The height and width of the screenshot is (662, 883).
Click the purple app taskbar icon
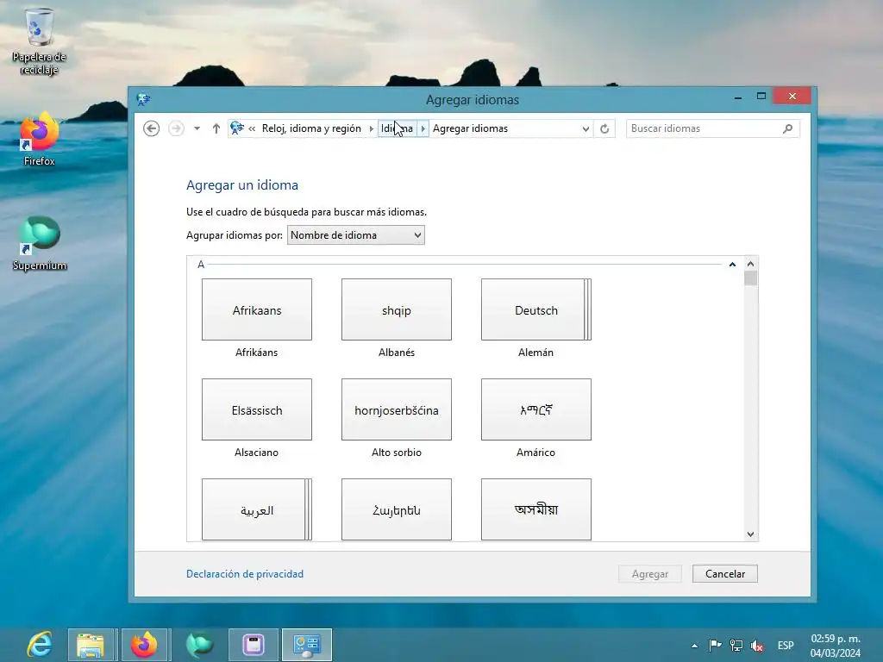254,645
